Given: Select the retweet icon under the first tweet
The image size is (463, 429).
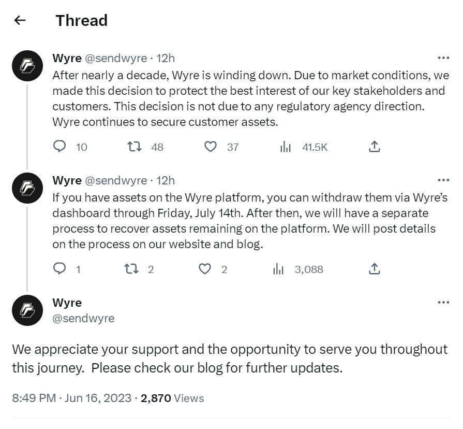Looking at the screenshot, I should click(135, 147).
